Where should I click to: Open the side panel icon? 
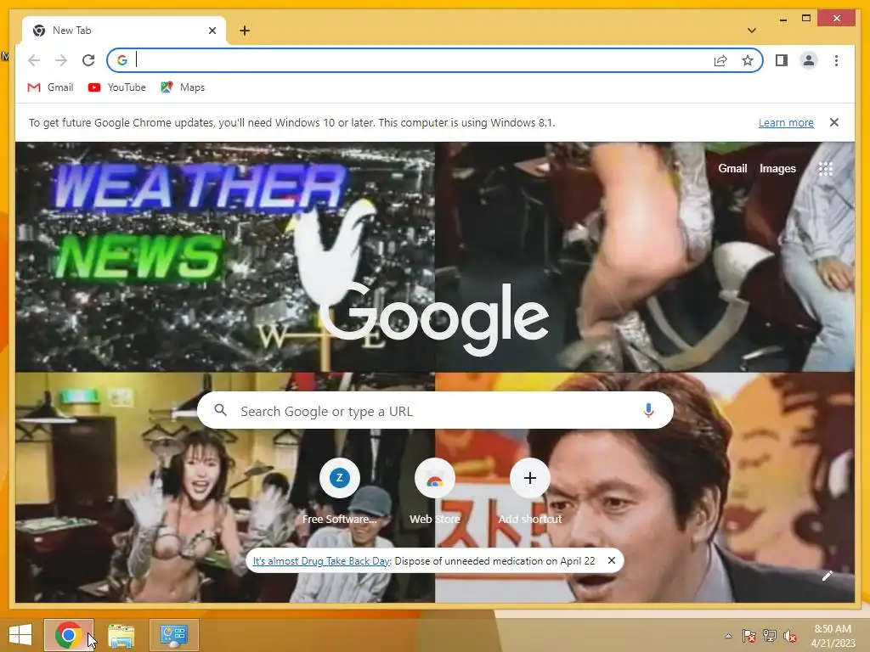click(x=782, y=60)
